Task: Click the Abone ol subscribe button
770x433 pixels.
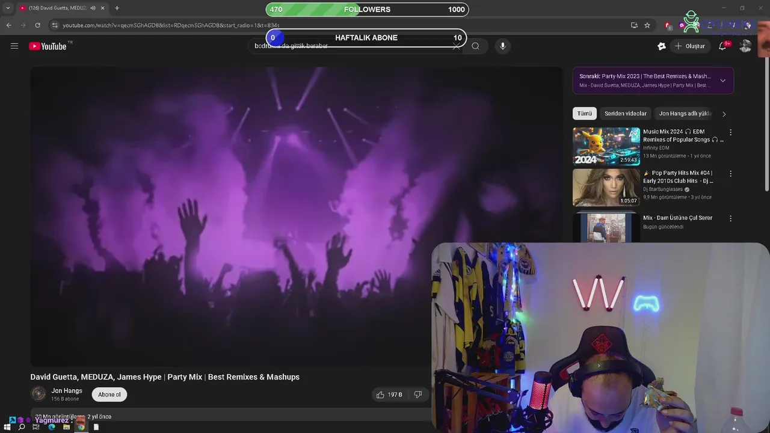Action: coord(109,395)
